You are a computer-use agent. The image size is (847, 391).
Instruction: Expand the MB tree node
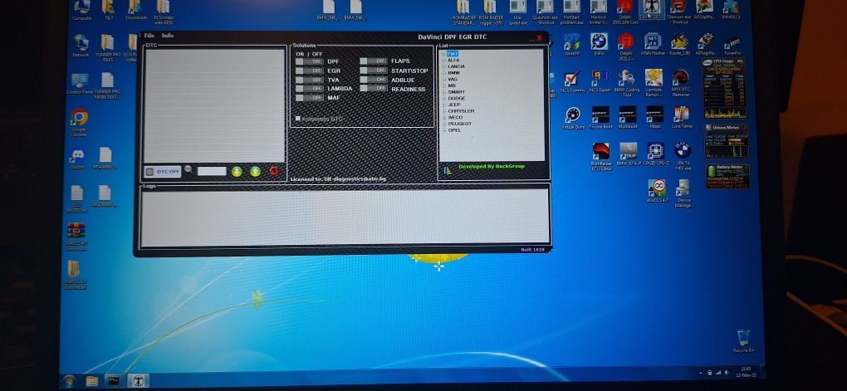pyautogui.click(x=444, y=86)
